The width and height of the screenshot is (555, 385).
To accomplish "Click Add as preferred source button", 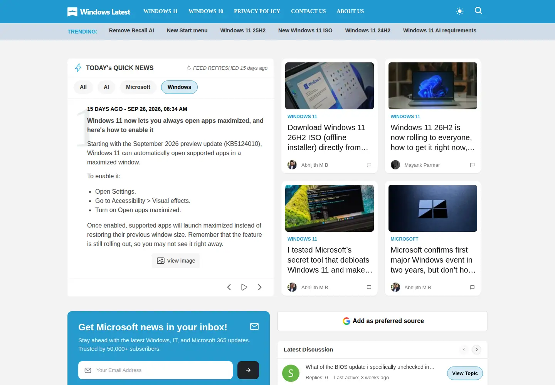I will click(382, 321).
